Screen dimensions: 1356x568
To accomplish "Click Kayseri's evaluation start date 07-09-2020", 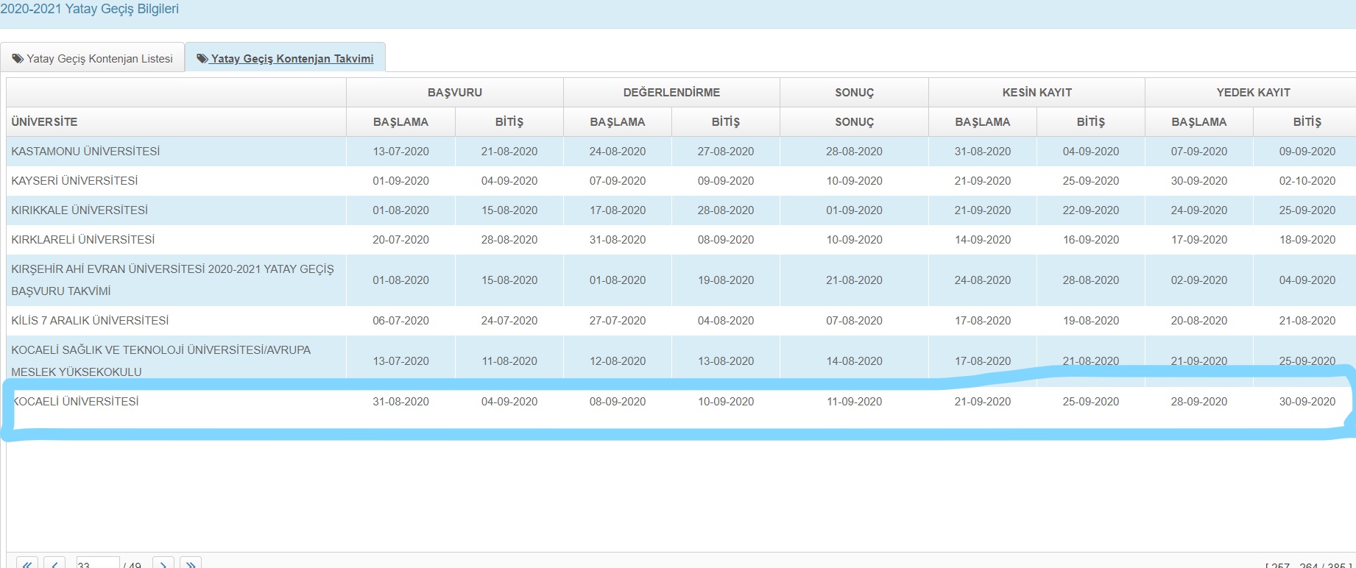I will point(618,180).
